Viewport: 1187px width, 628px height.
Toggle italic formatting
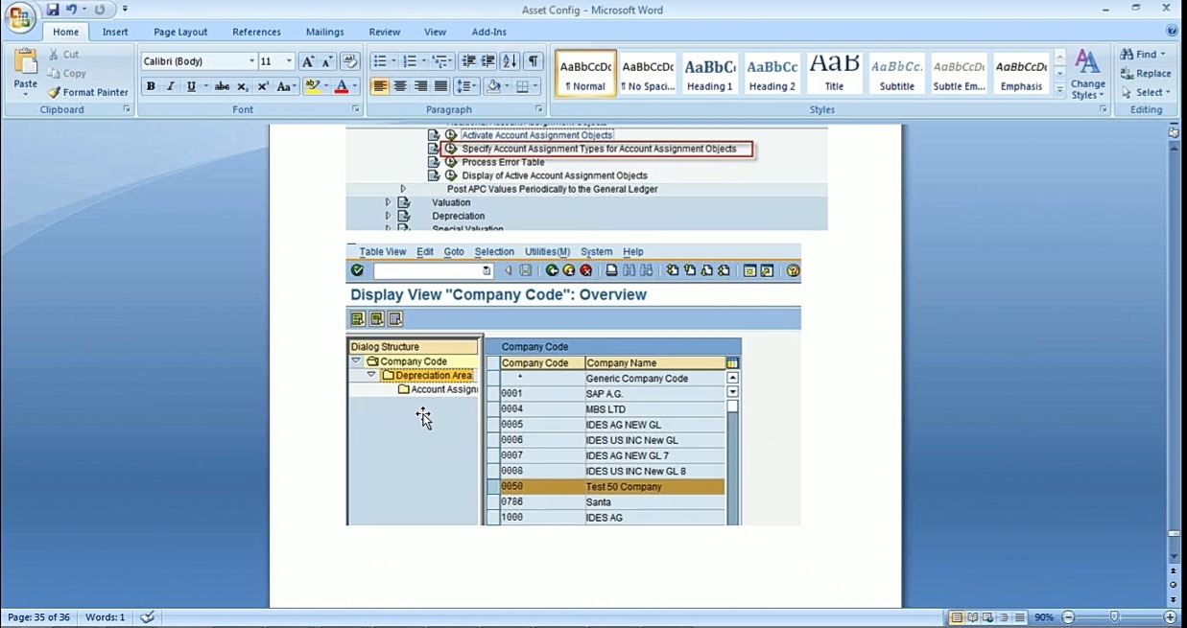click(x=171, y=86)
